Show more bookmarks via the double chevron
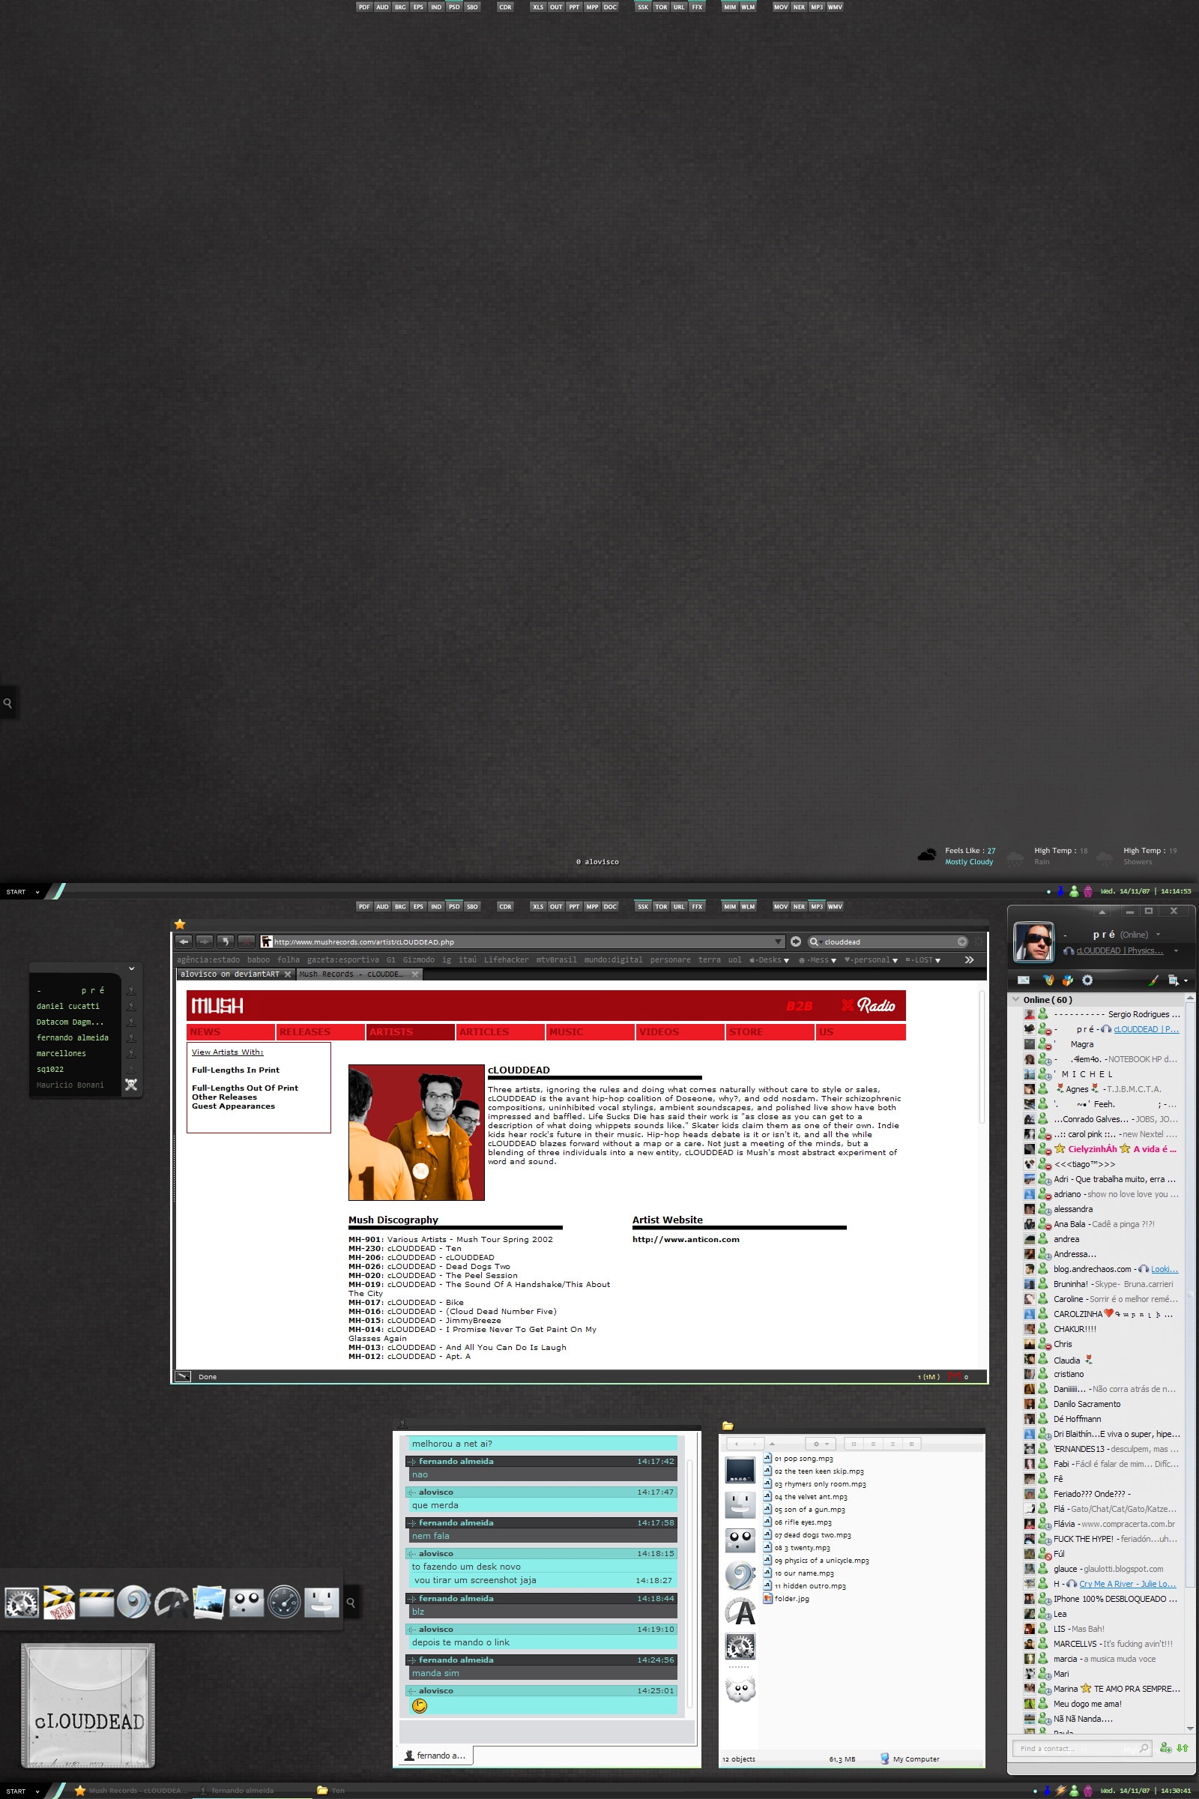1199x1799 pixels. 969,960
